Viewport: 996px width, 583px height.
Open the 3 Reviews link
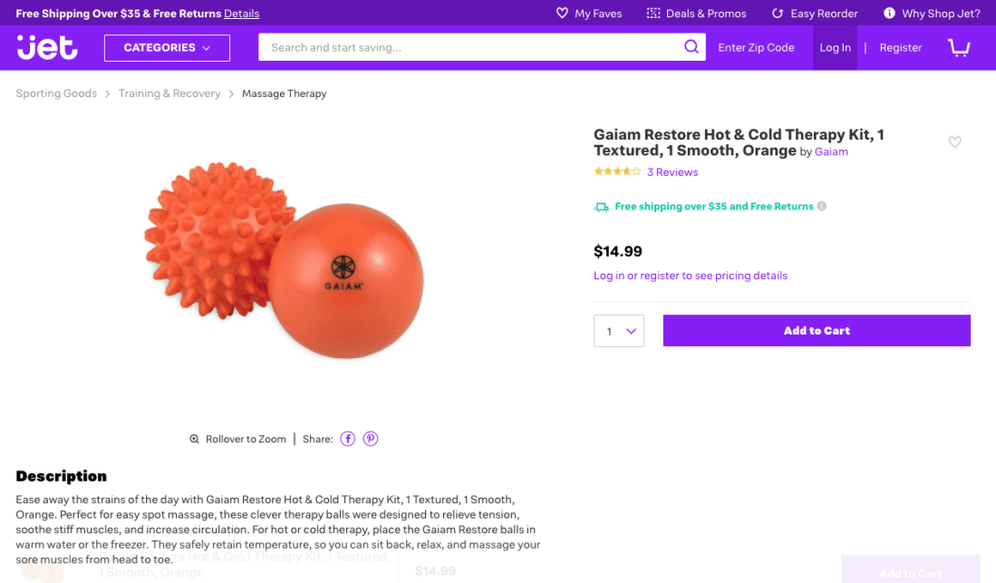672,171
